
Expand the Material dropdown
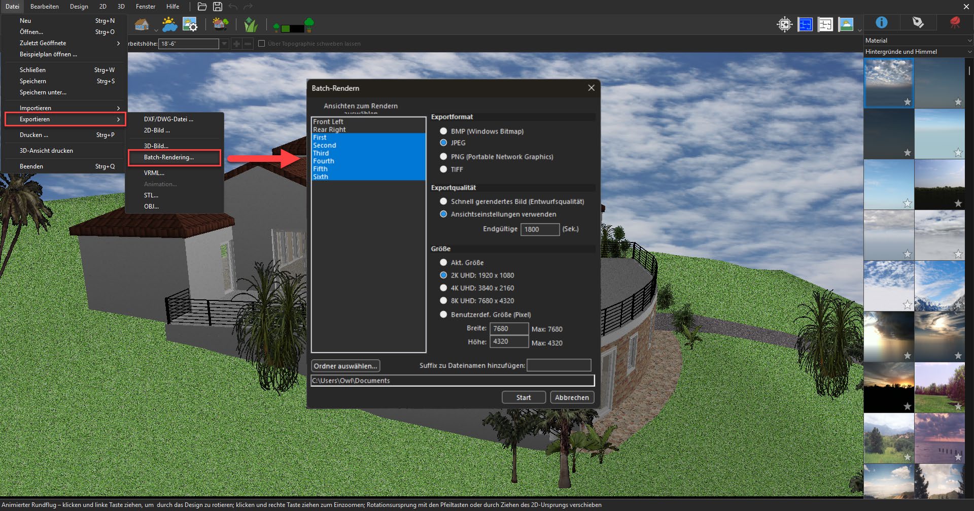pos(969,41)
